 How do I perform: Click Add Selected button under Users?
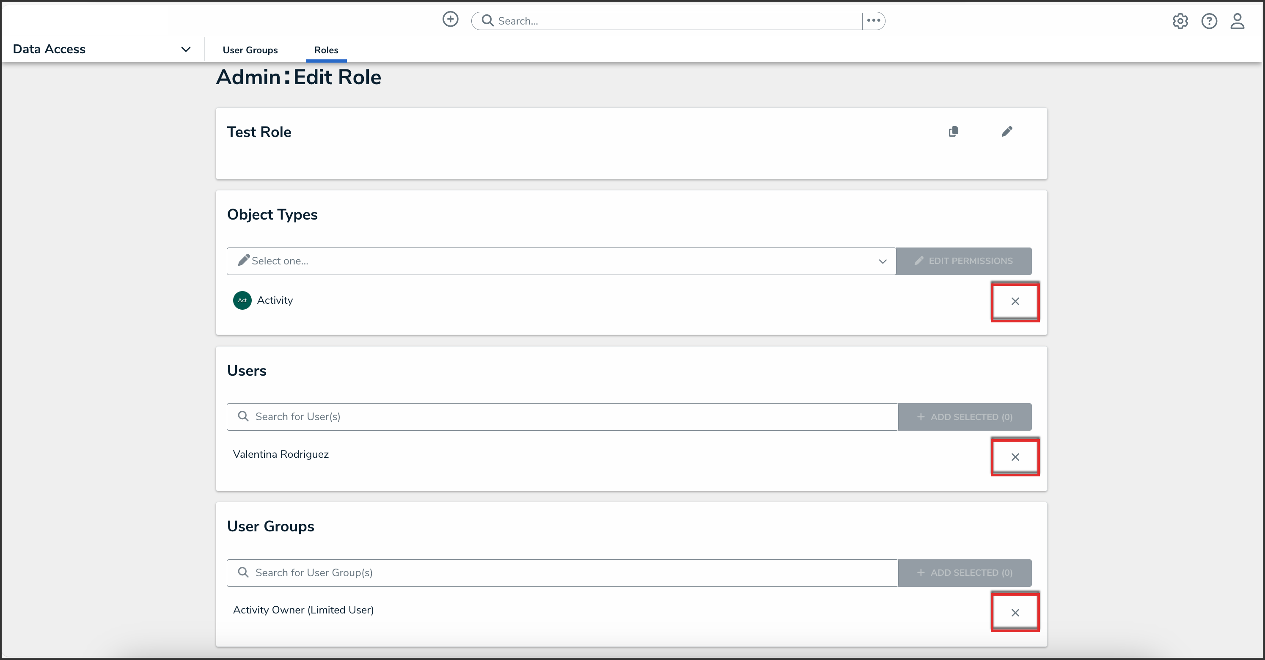(x=965, y=417)
